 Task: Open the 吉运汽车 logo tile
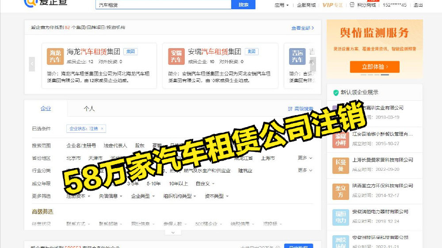[297, 56]
